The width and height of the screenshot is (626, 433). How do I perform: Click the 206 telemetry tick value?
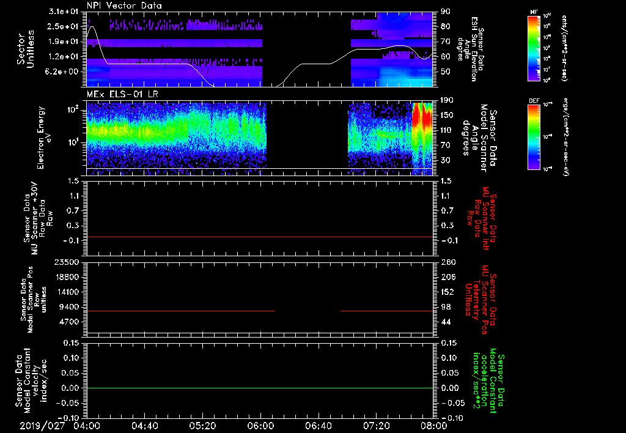448,277
